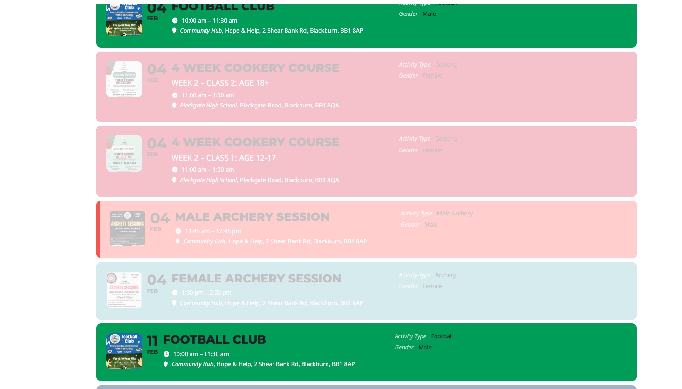Open Male Archery Session event title
The height and width of the screenshot is (389, 682).
pyautogui.click(x=252, y=217)
